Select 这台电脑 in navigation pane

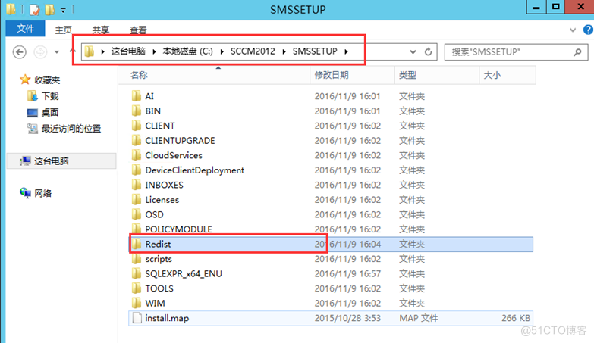coord(61,161)
